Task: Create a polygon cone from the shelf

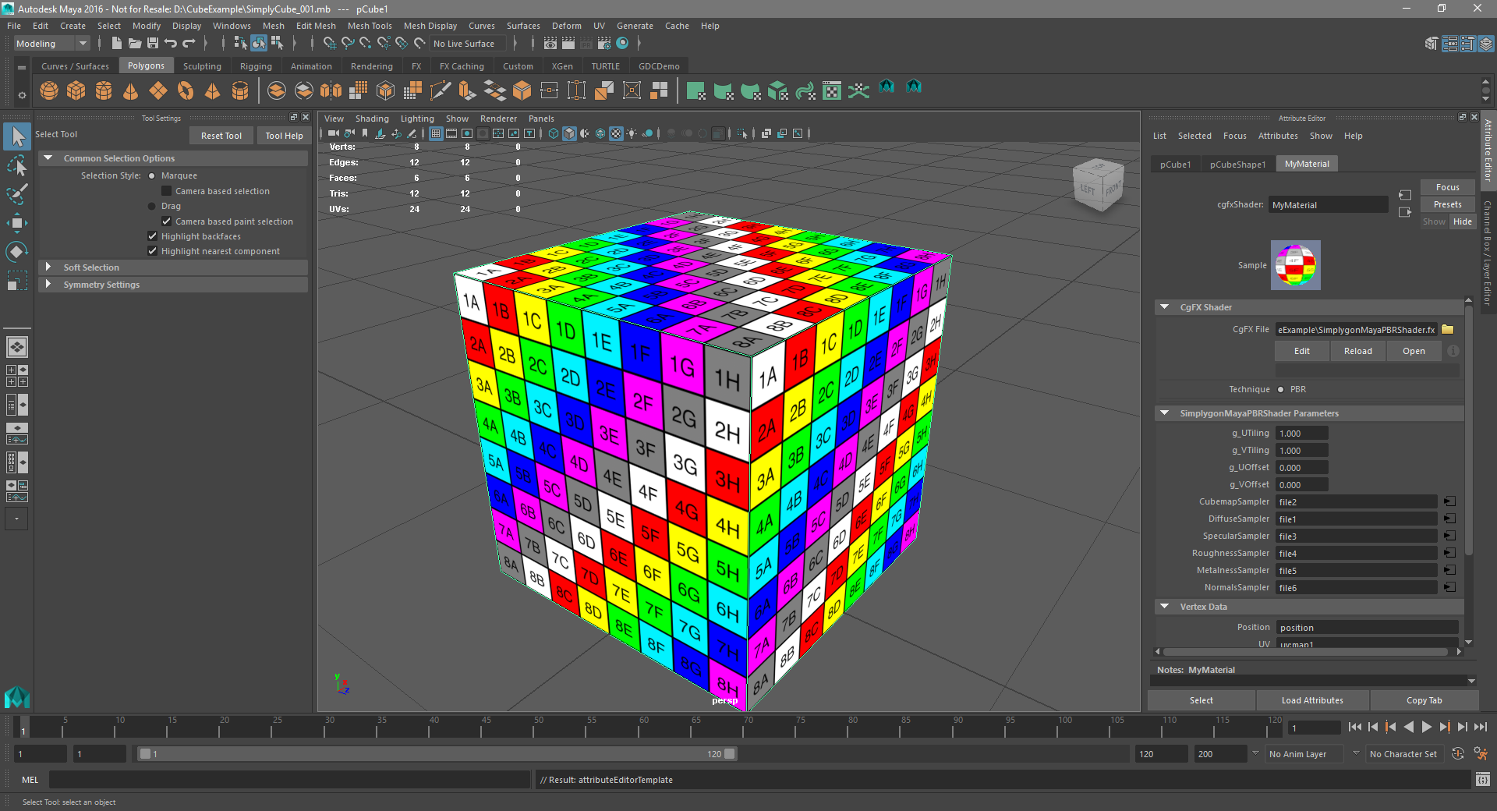Action: pyautogui.click(x=130, y=90)
